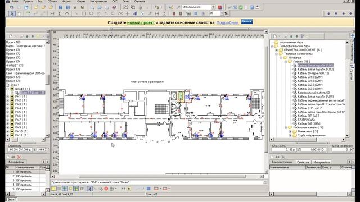
Task: Click the yellow-dot icon of Шкаф1
Action: [x=12, y=89]
